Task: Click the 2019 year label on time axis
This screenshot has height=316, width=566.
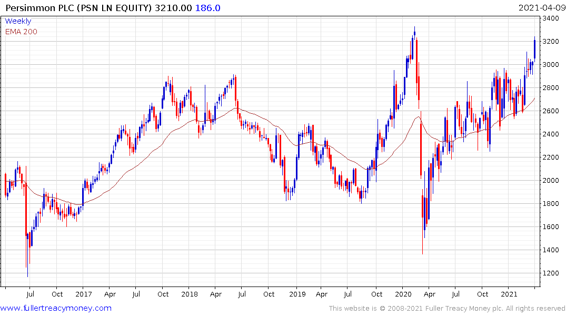Action: tap(297, 294)
